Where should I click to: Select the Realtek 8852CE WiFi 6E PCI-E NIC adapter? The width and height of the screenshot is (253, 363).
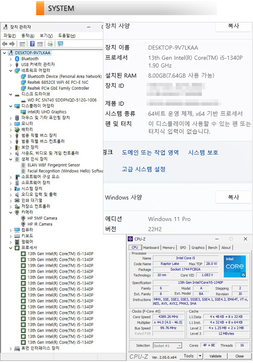click(58, 82)
